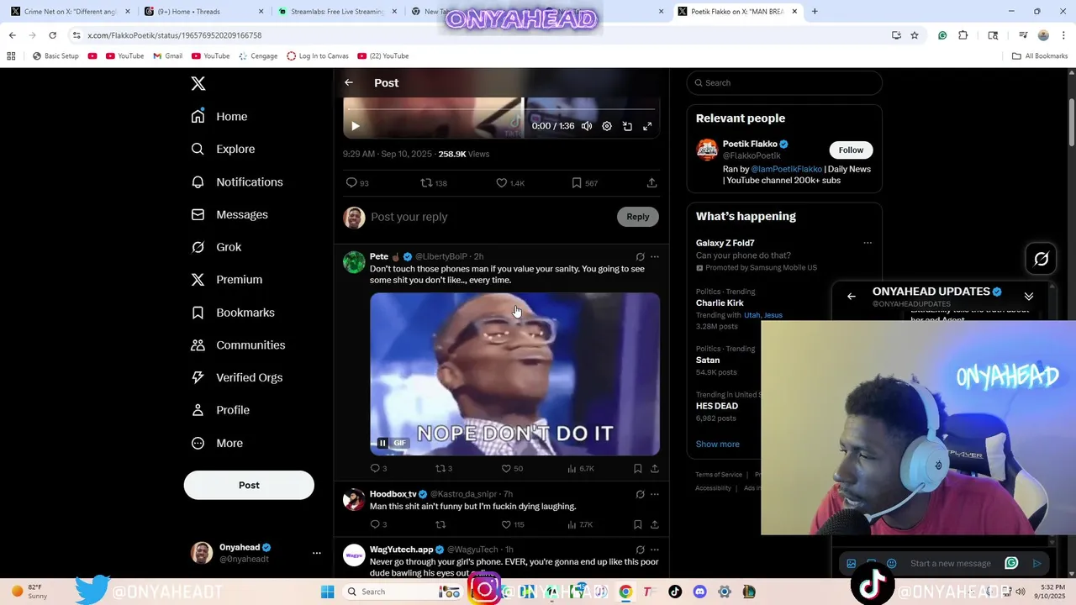Open the emoji picker in message composer
The image size is (1076, 605).
(x=892, y=564)
